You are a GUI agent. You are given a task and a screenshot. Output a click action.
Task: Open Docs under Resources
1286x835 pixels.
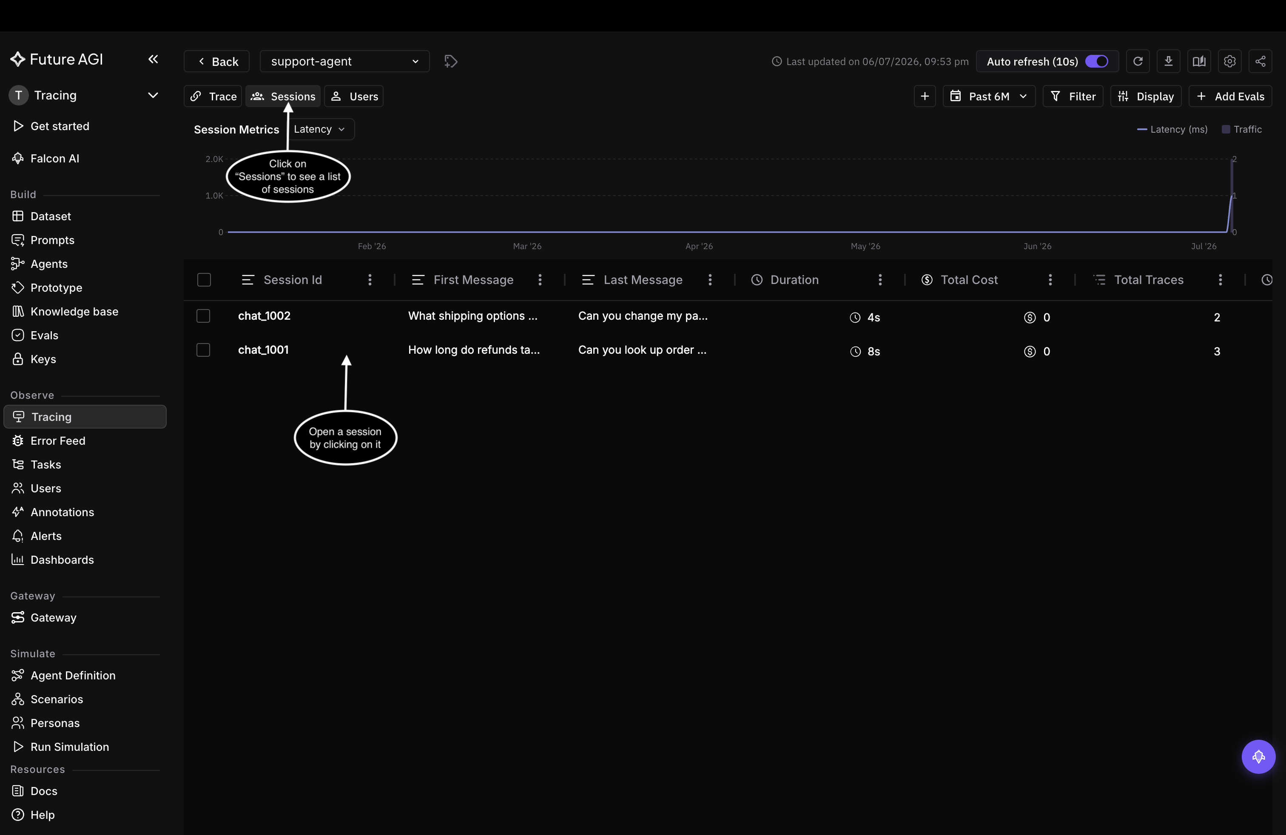(85, 791)
